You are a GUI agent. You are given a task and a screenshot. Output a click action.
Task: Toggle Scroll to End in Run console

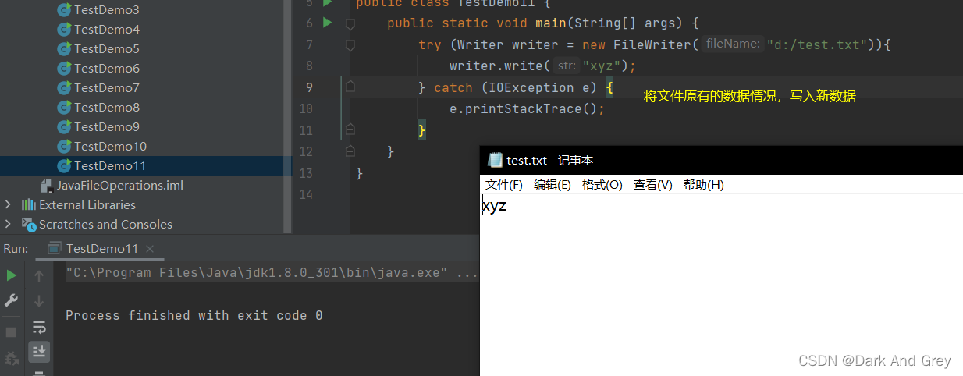pyautogui.click(x=39, y=352)
